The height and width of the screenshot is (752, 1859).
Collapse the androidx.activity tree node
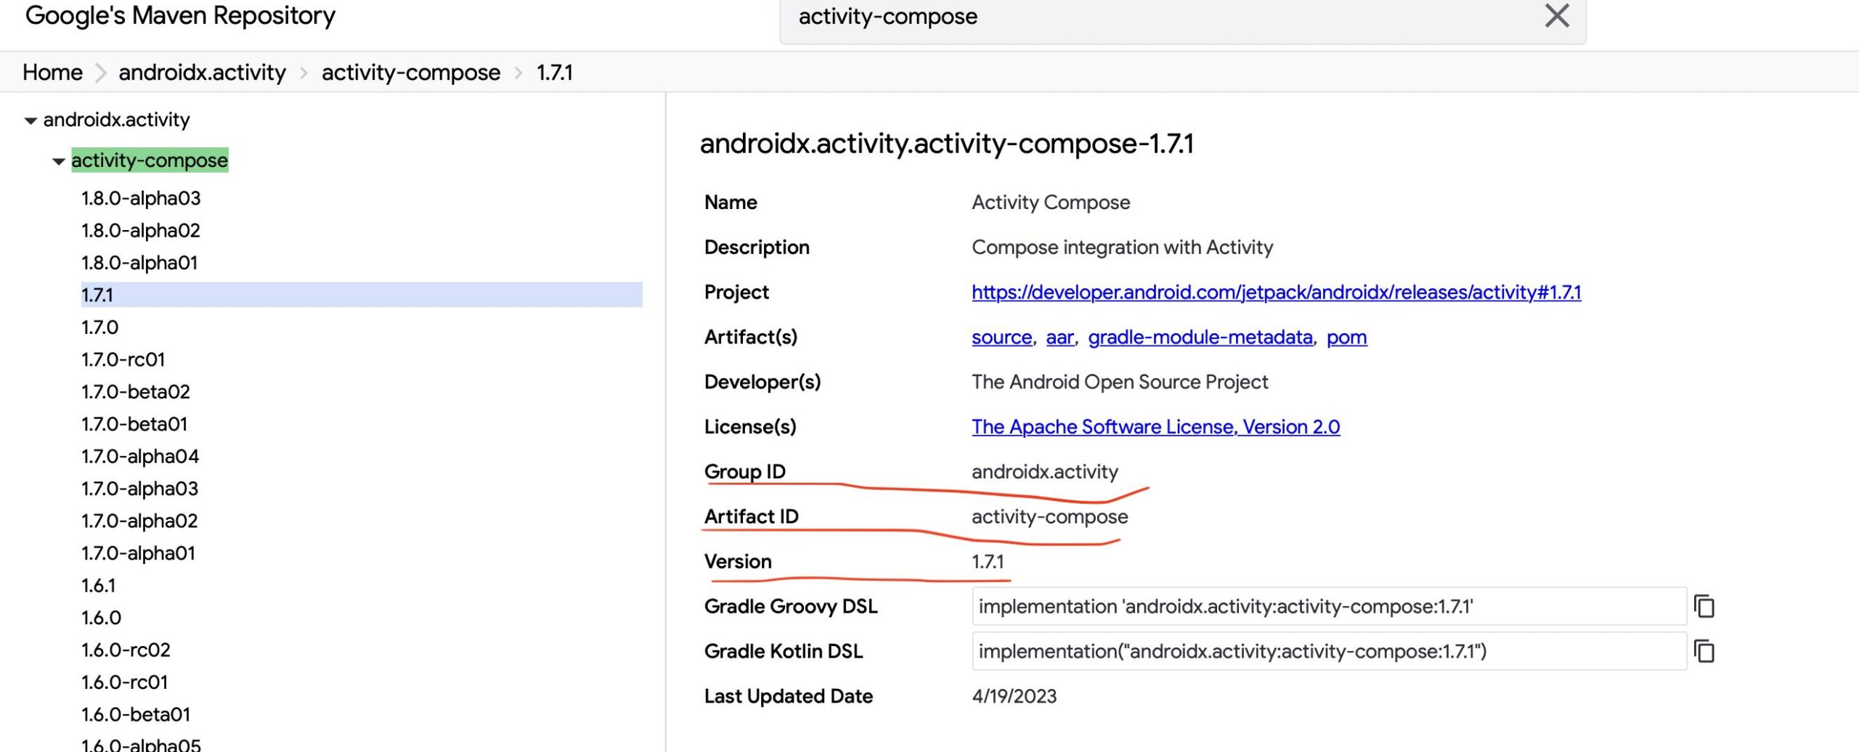tap(30, 120)
